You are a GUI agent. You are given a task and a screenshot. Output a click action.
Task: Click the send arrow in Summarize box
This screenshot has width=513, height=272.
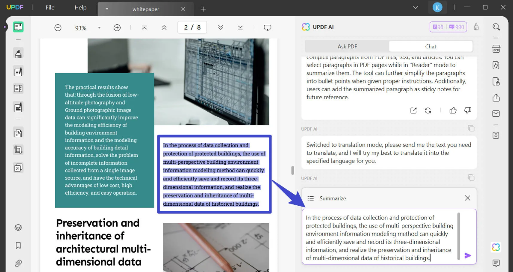click(468, 255)
